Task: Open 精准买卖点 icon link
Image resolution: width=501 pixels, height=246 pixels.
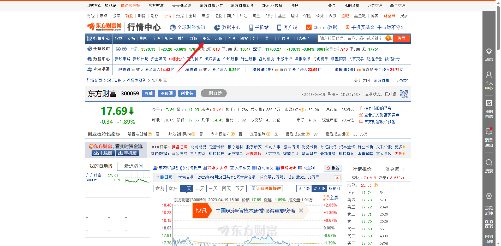Action: pyautogui.click(x=215, y=168)
